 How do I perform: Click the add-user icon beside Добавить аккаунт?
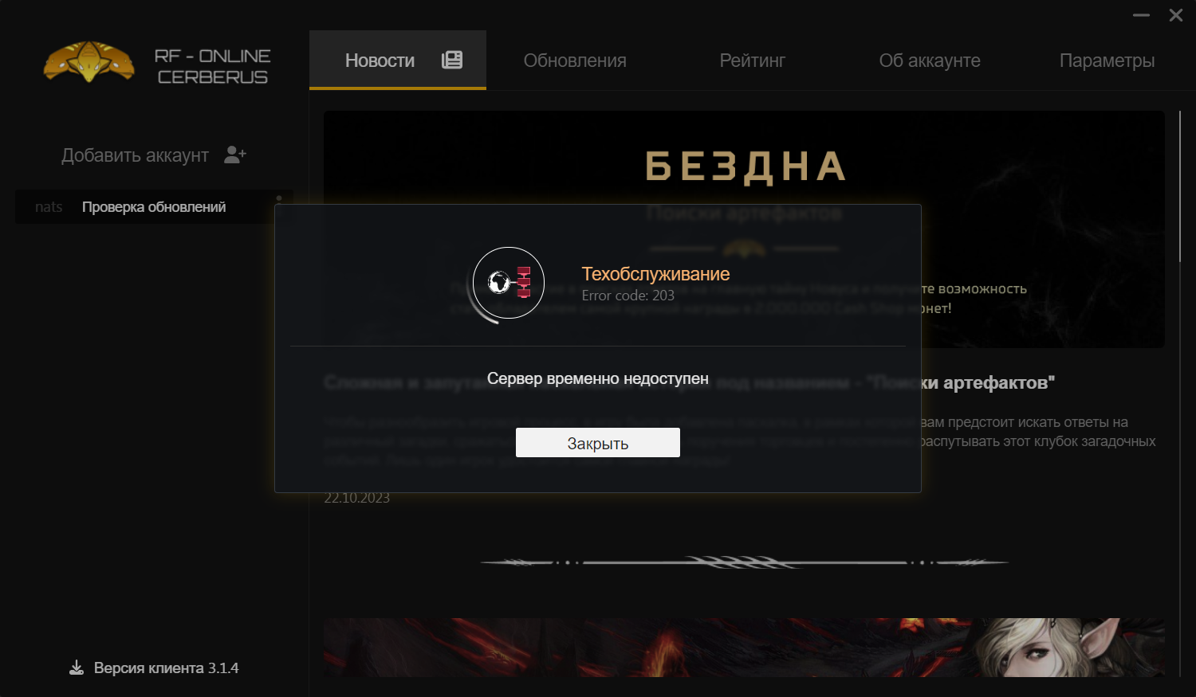[x=235, y=155]
